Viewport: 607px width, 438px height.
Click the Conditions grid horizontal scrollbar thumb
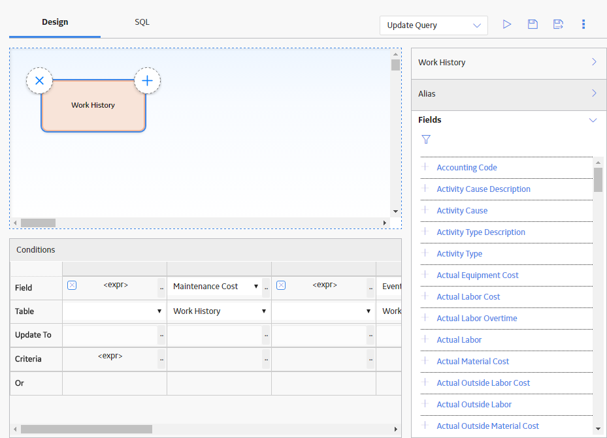point(86,429)
